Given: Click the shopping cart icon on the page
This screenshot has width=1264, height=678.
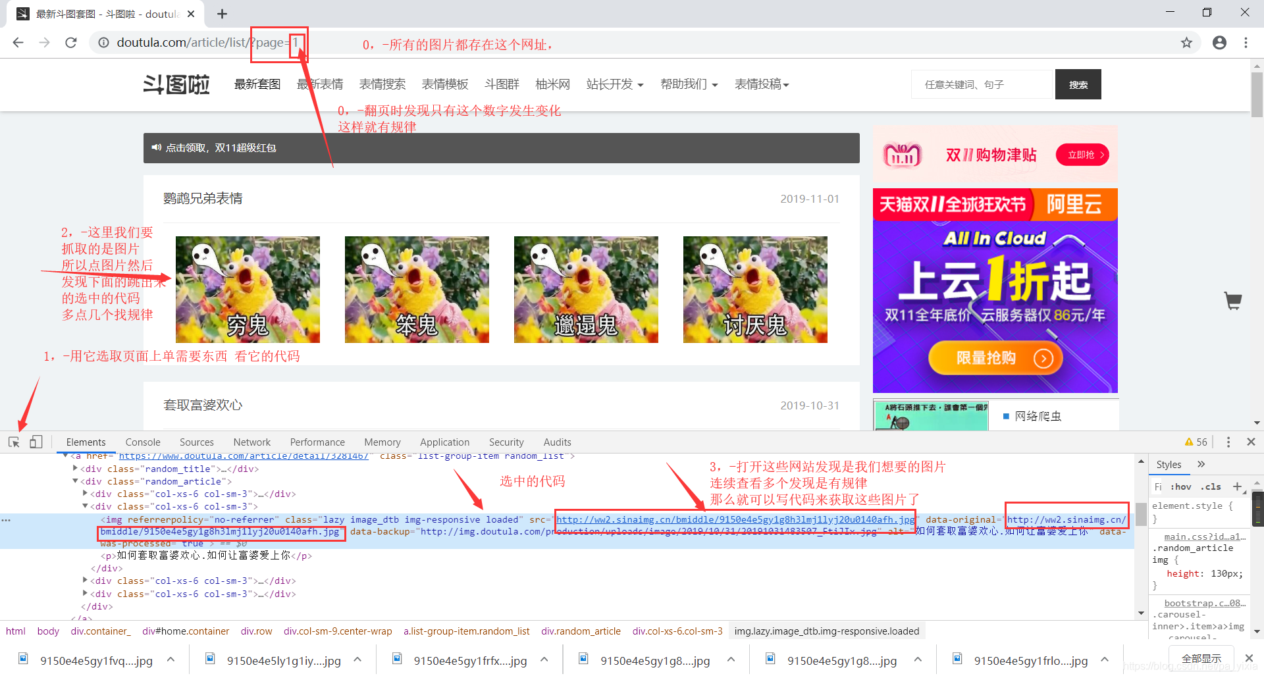Looking at the screenshot, I should (x=1232, y=301).
